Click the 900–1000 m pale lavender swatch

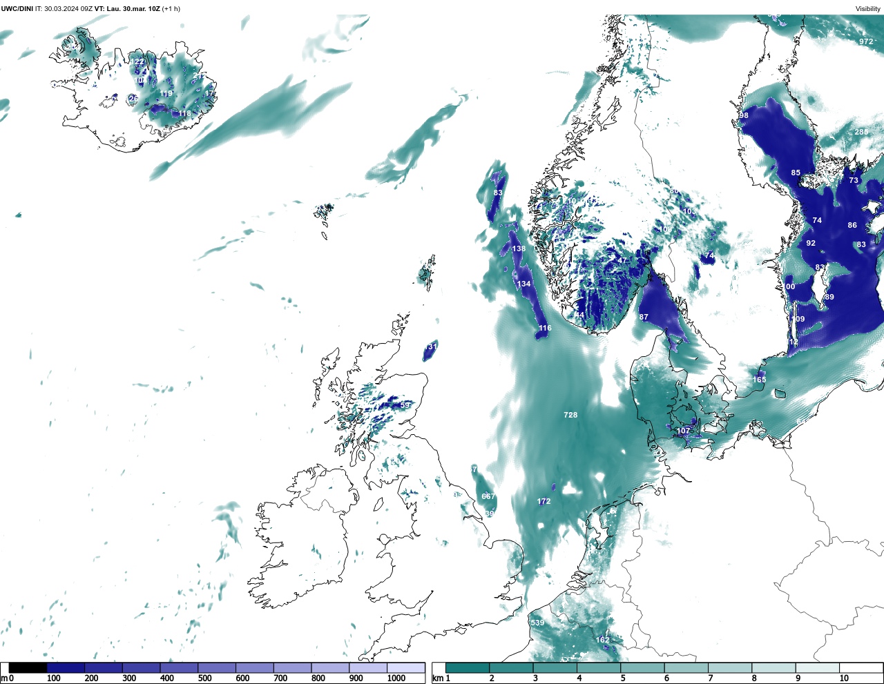(x=368, y=667)
